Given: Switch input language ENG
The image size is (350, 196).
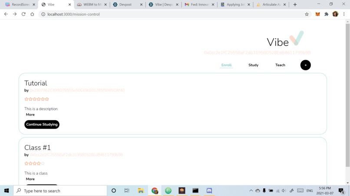Looking at the screenshot, I should 310,191.
